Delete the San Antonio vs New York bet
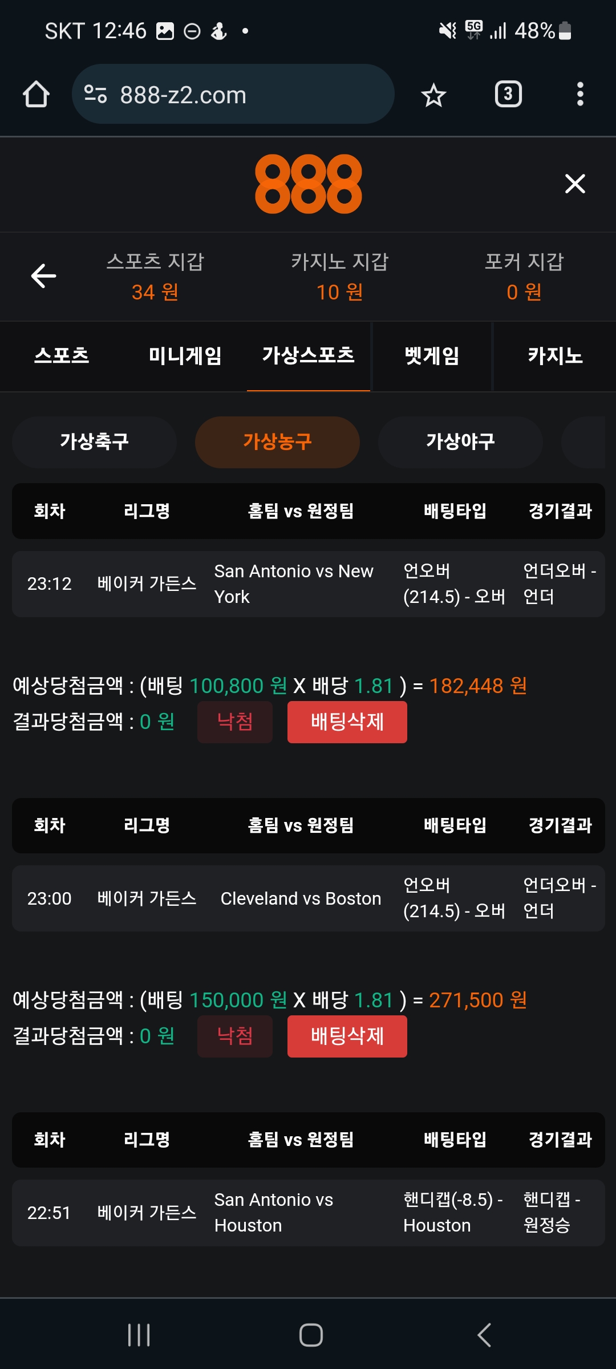 347,722
